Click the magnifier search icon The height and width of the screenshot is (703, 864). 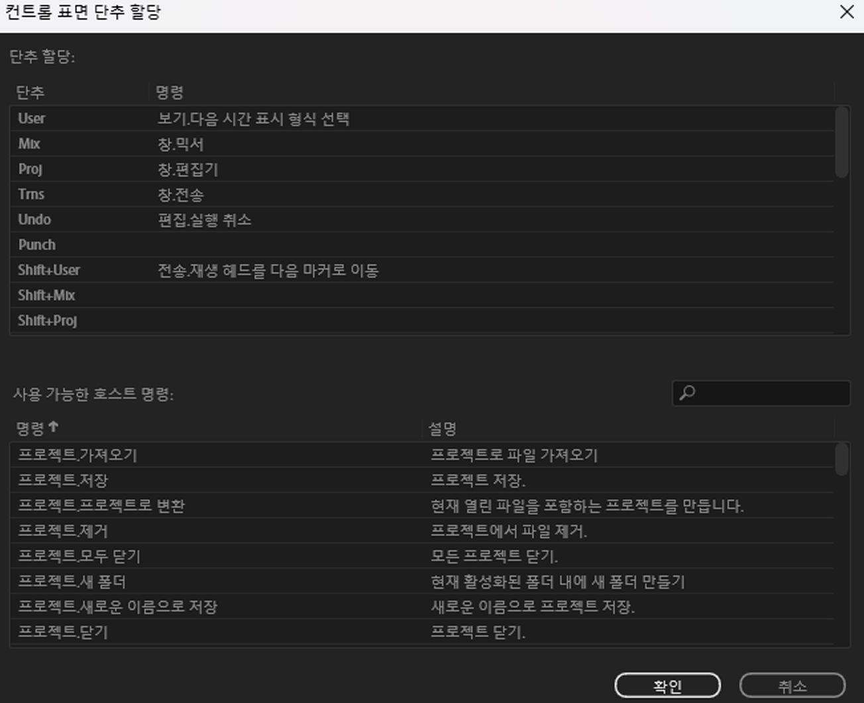[687, 393]
